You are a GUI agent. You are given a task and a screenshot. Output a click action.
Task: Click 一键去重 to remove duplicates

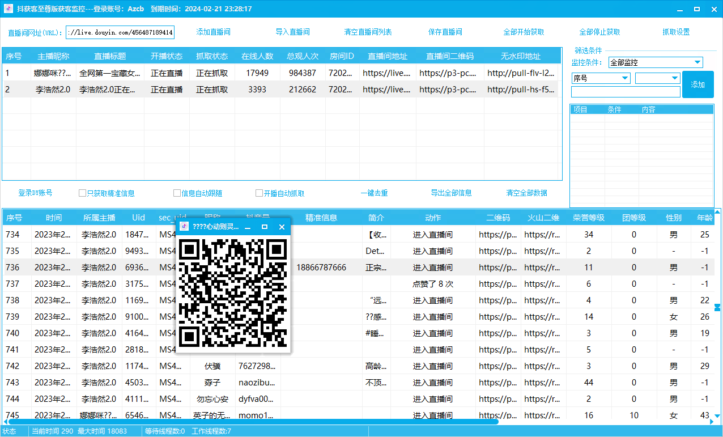pyautogui.click(x=375, y=193)
